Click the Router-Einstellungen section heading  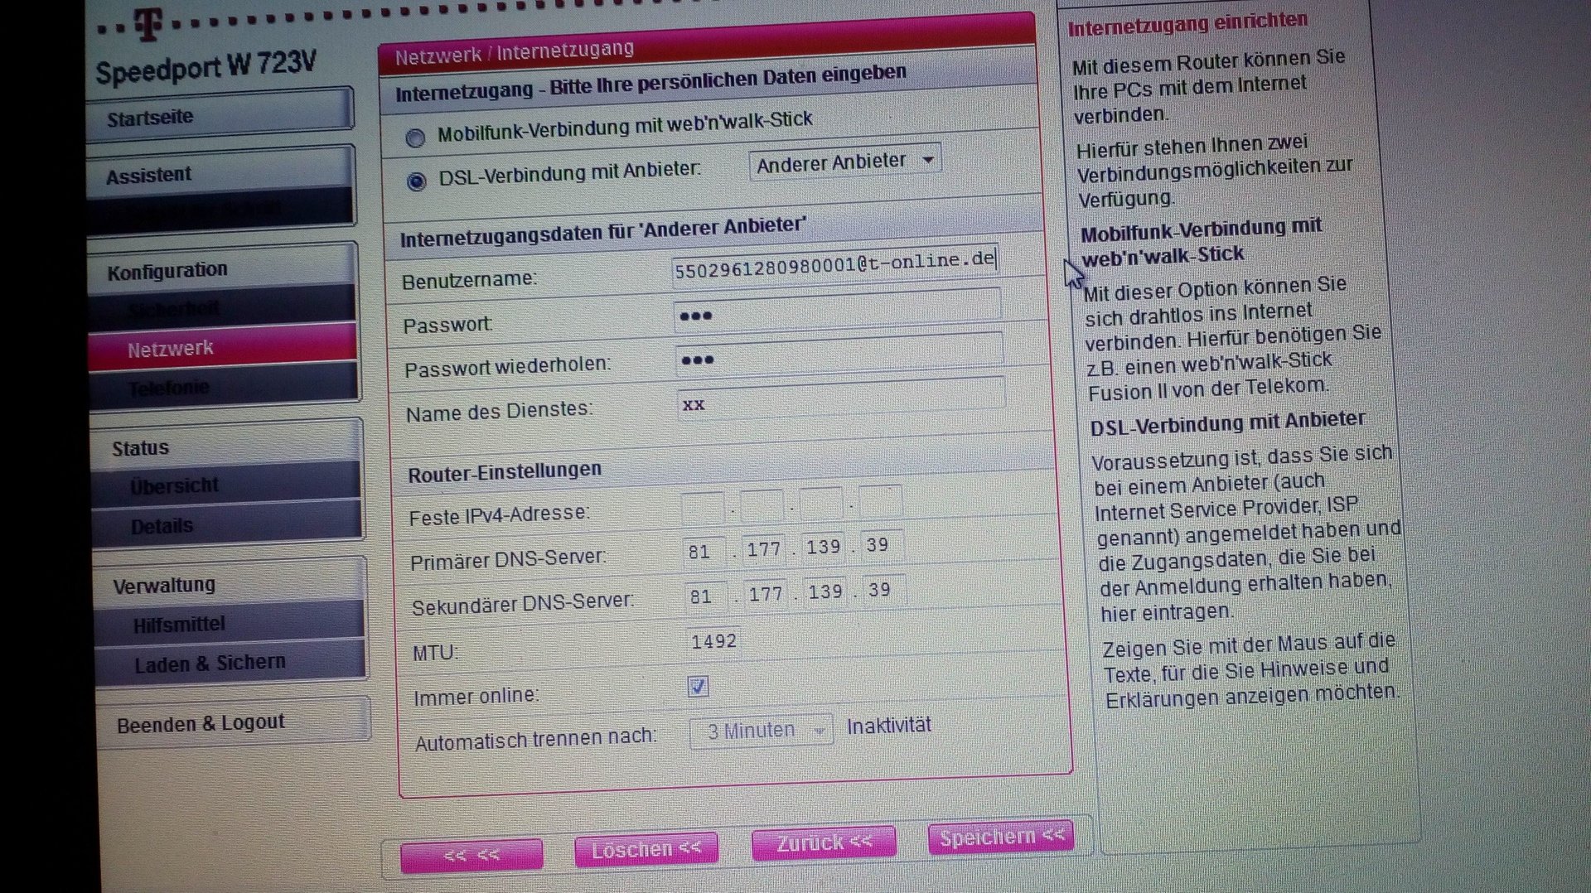(x=505, y=472)
